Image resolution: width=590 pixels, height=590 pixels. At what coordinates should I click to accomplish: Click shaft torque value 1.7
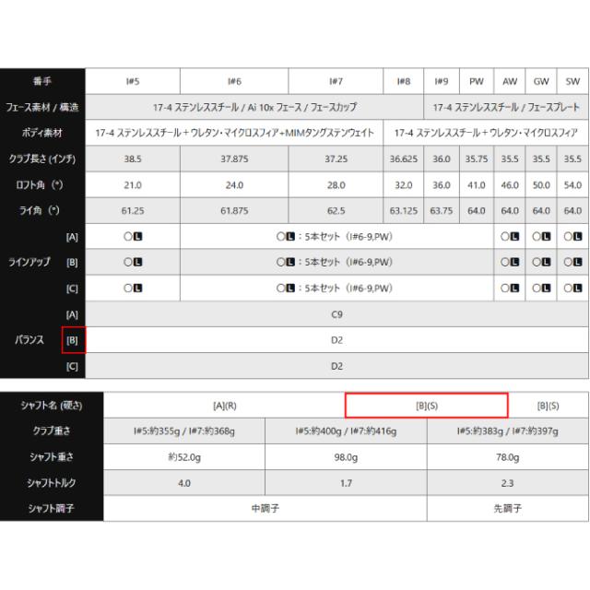point(346,483)
